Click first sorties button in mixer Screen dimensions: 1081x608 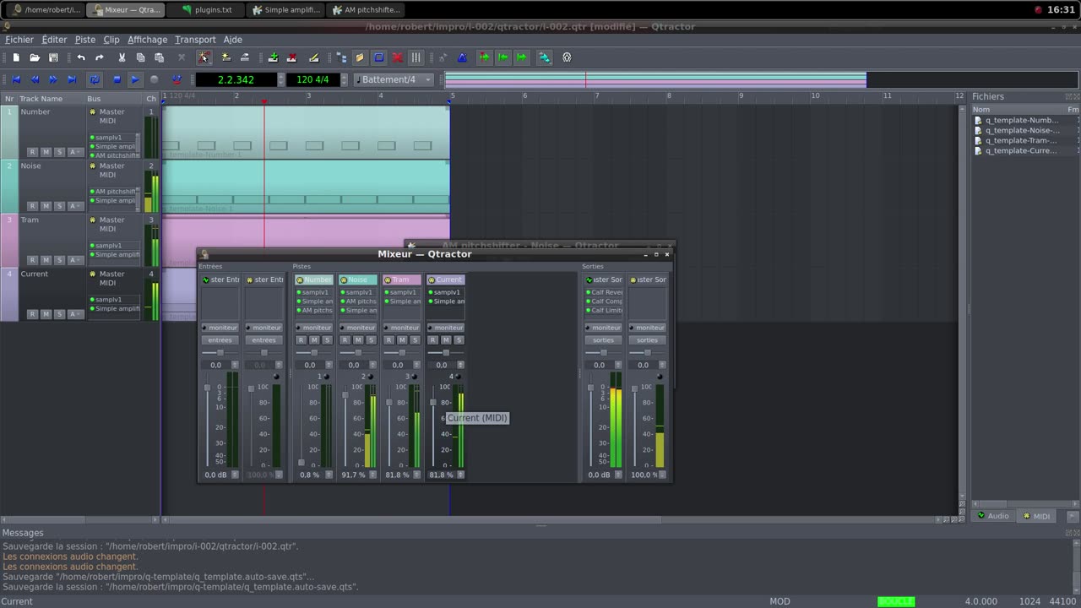pos(603,340)
